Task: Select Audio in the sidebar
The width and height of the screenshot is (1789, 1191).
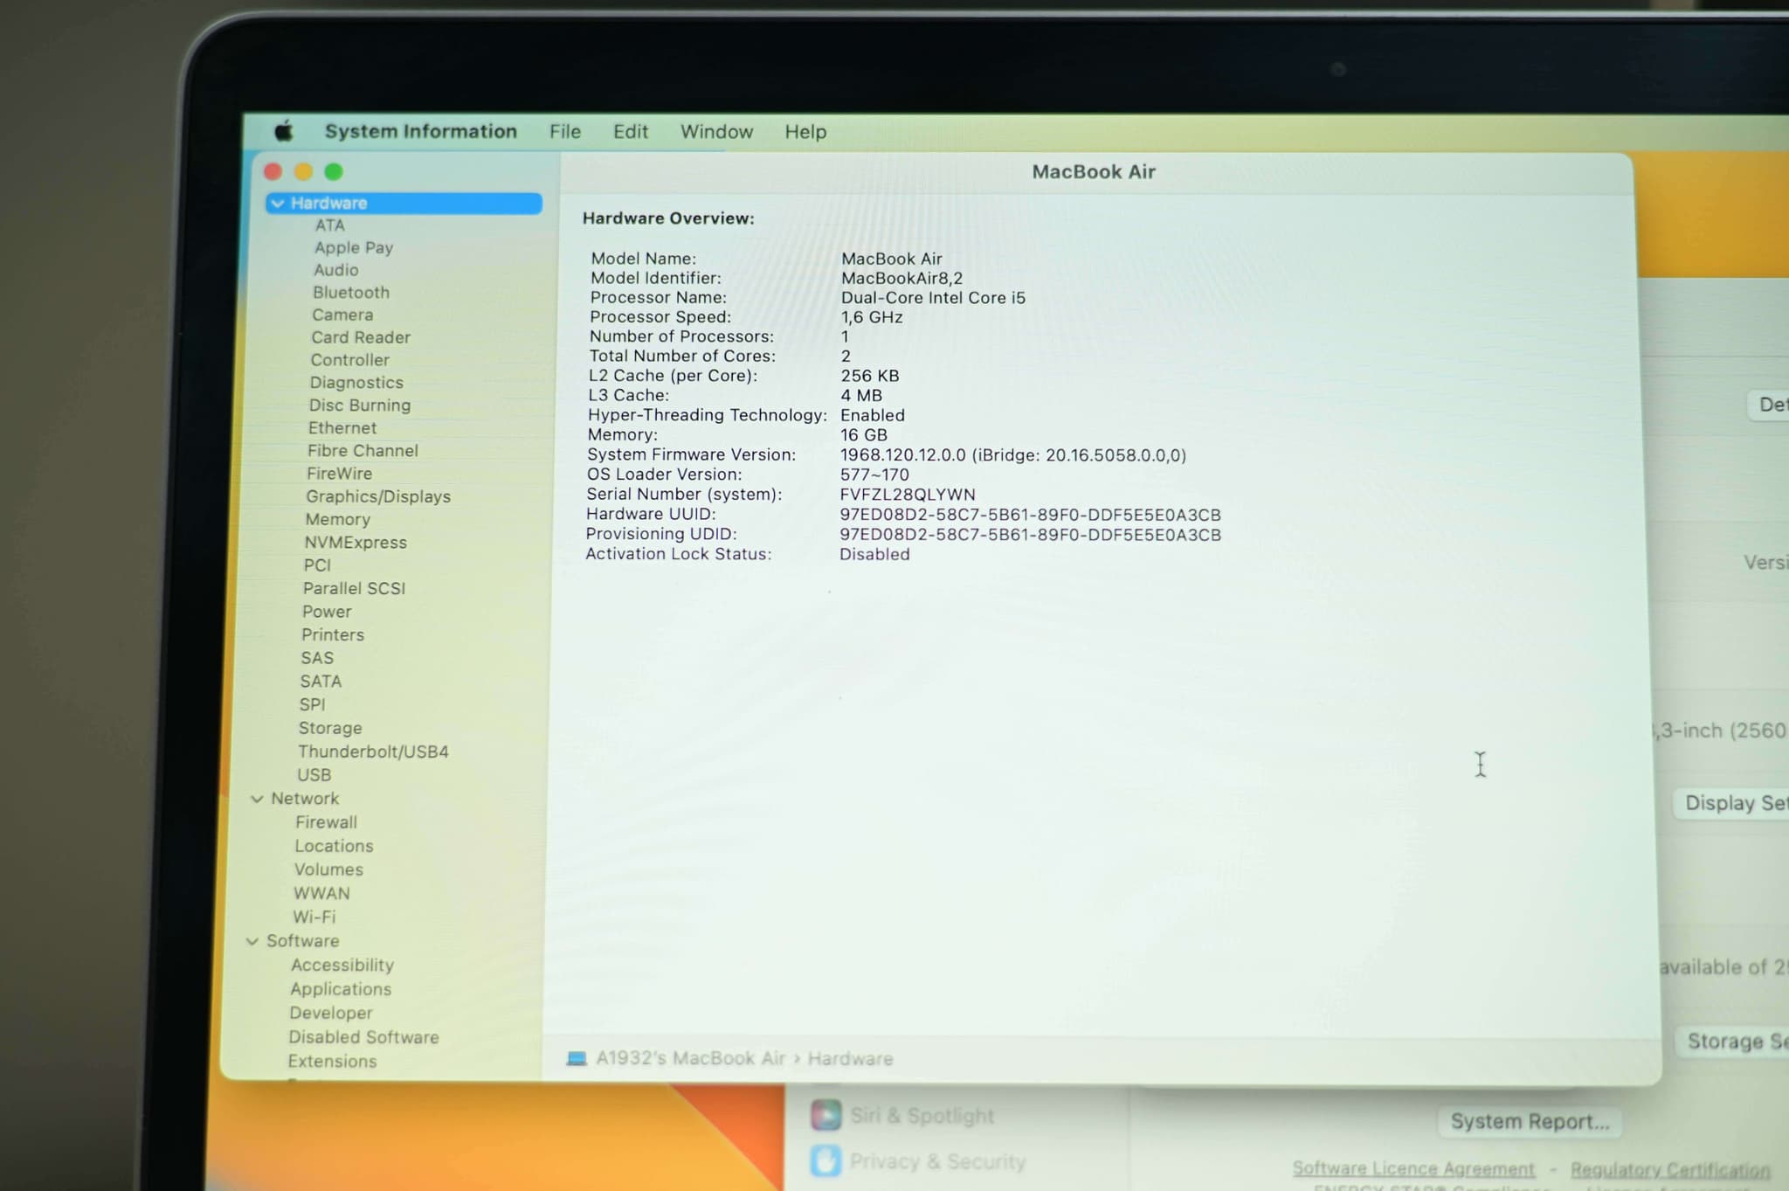Action: pos(336,270)
